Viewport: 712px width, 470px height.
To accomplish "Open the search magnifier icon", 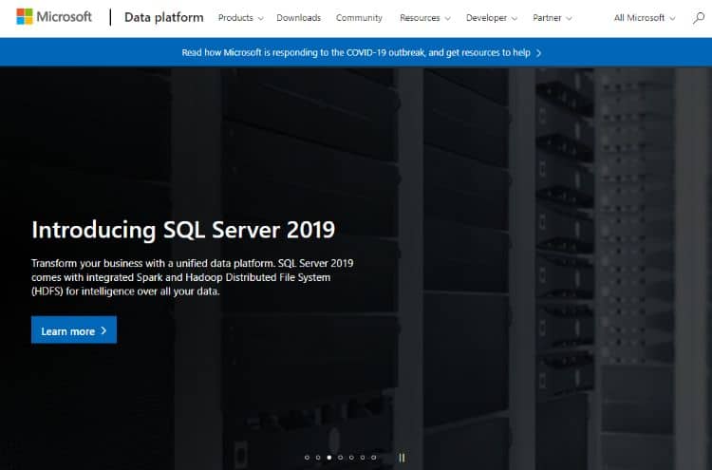I will pos(699,18).
